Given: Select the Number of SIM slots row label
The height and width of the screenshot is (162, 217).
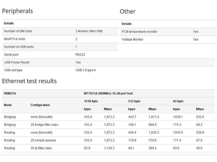Looking at the screenshot, I should 18,31.
